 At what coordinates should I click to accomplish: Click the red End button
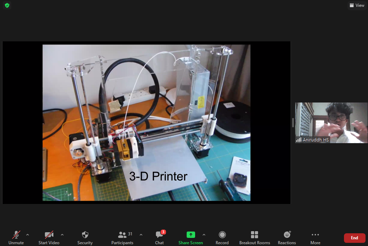[354, 238]
